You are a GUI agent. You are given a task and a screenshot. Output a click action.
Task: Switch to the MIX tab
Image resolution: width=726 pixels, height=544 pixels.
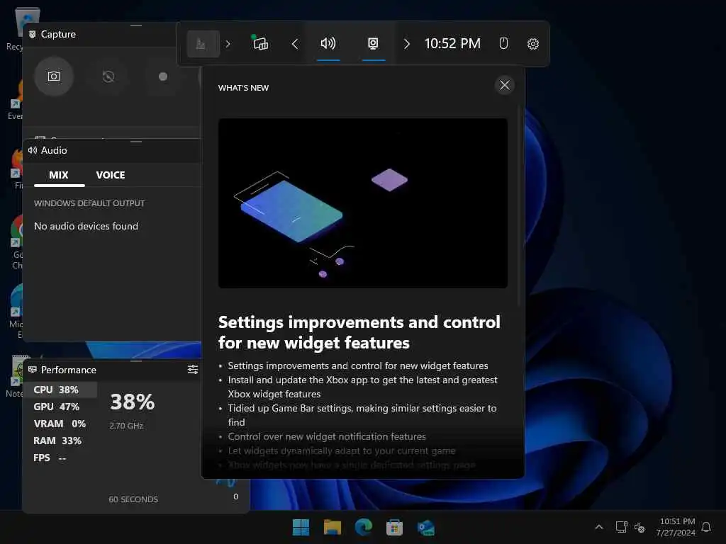pos(59,175)
